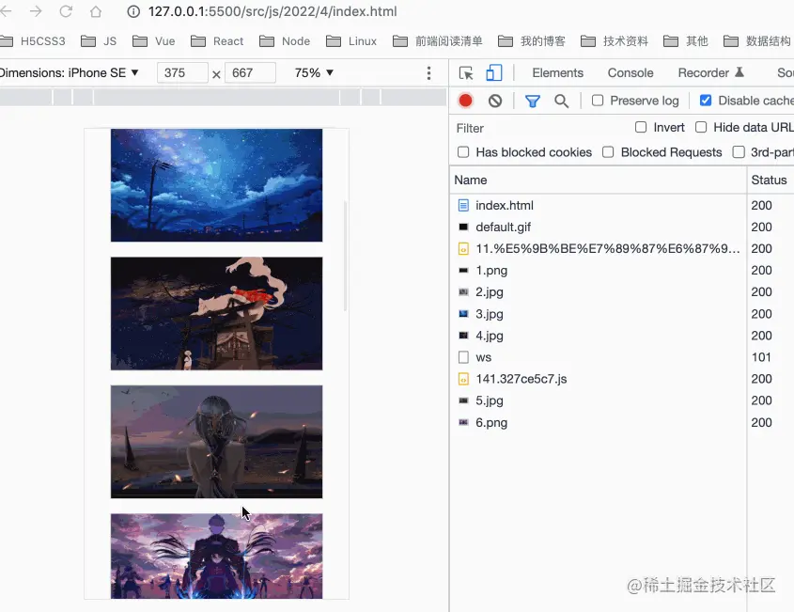Stop the network recording red button
The height and width of the screenshot is (612, 794).
465,100
